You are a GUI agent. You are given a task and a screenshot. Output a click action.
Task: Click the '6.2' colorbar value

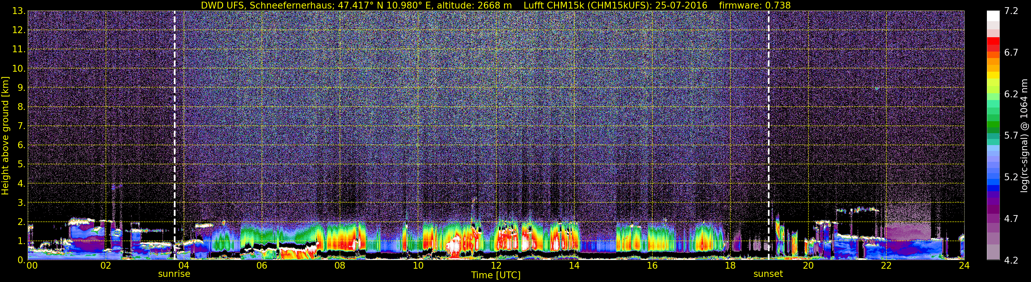(x=1011, y=94)
